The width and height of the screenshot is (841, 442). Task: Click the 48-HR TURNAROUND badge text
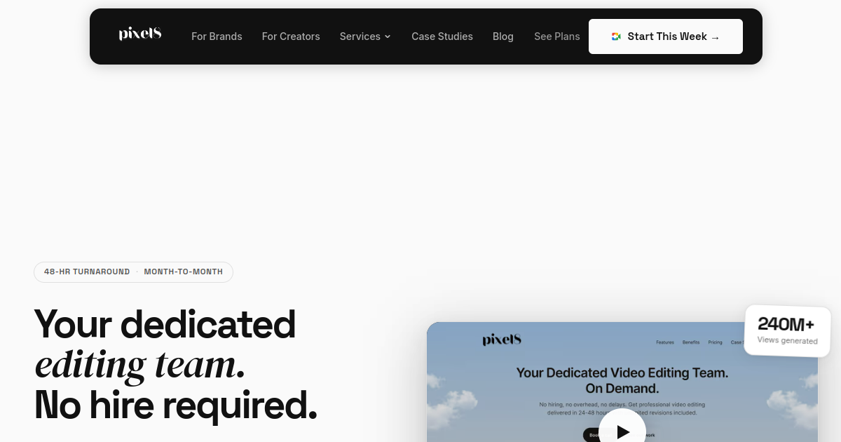coord(87,272)
